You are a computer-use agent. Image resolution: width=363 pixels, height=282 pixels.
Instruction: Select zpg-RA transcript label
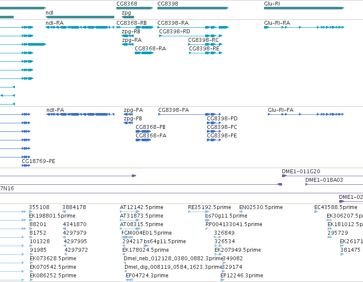point(132,40)
